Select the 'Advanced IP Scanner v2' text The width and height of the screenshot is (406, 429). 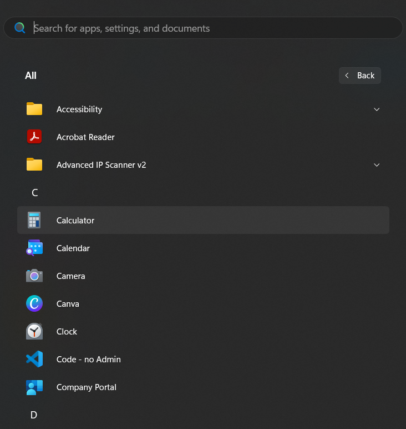[101, 165]
